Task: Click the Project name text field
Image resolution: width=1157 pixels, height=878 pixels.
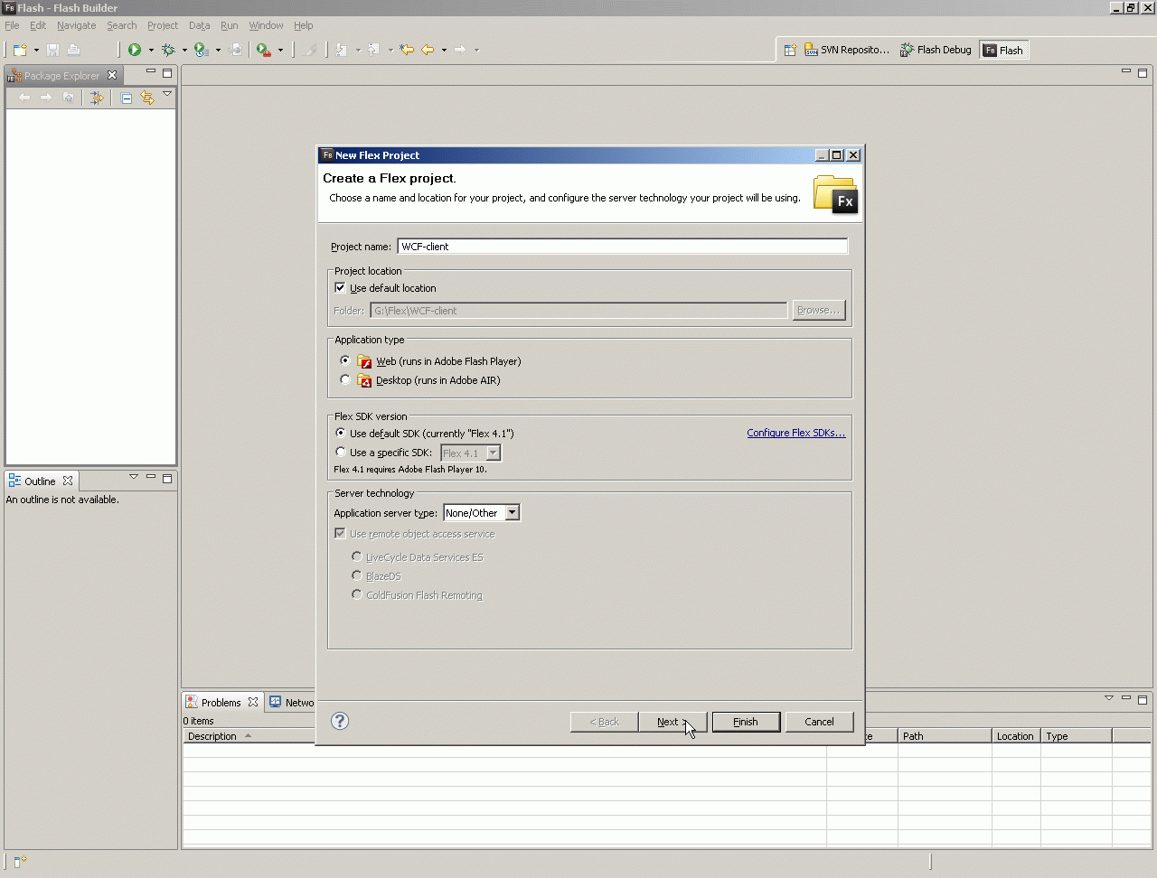Action: point(623,246)
